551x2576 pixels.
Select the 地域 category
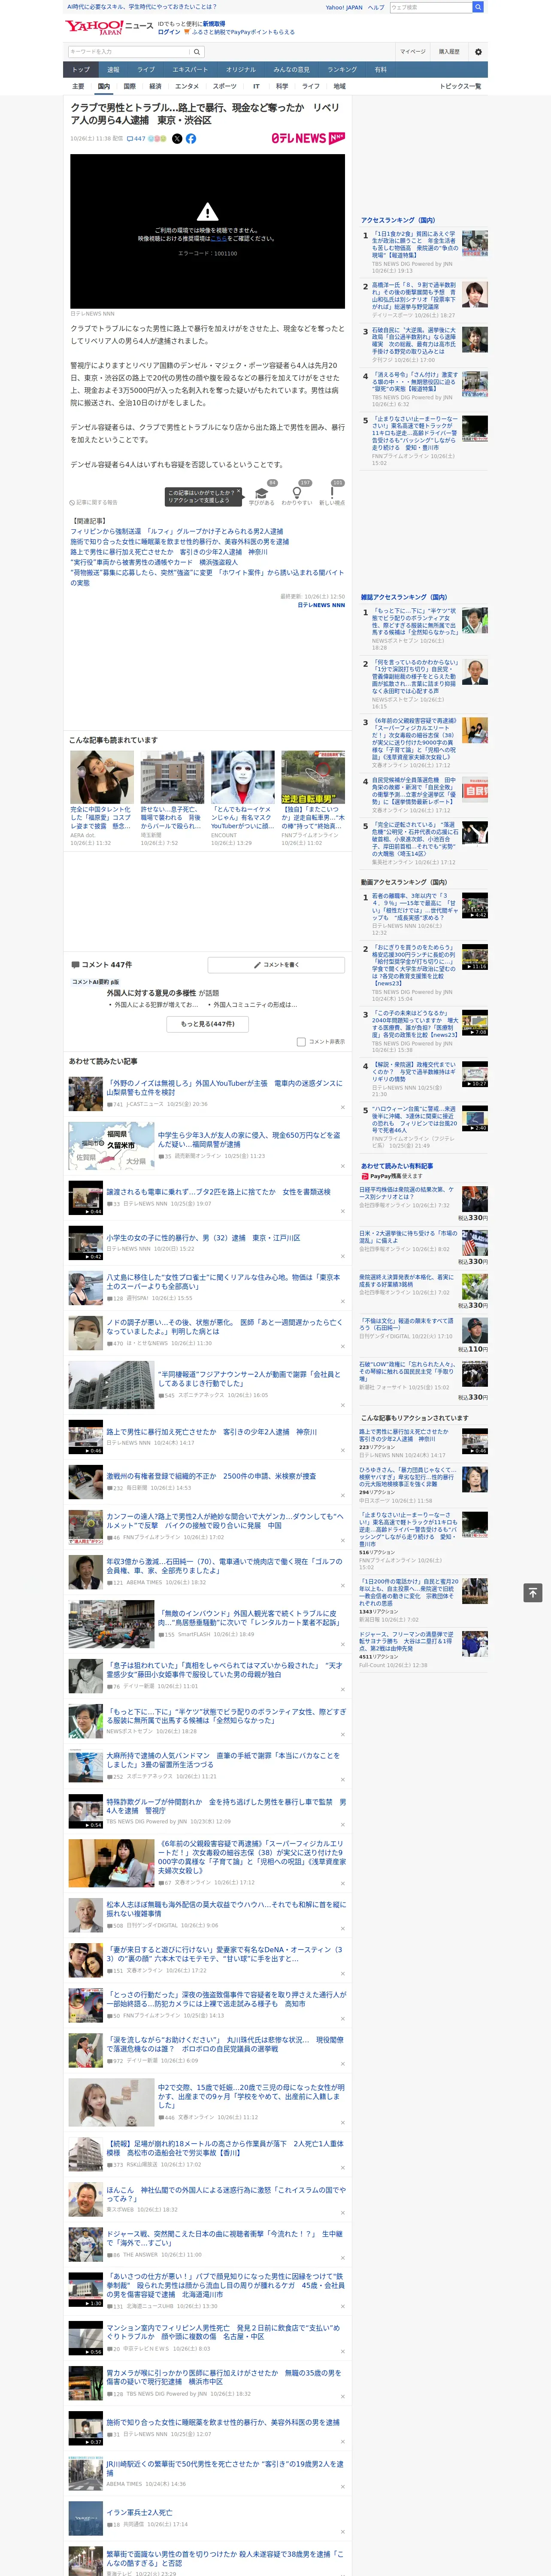340,87
